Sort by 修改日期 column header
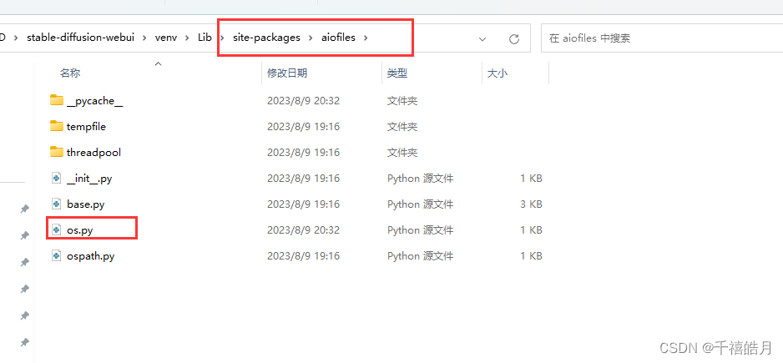This screenshot has width=783, height=363. [287, 73]
